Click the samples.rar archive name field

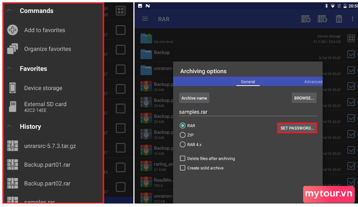pos(248,112)
